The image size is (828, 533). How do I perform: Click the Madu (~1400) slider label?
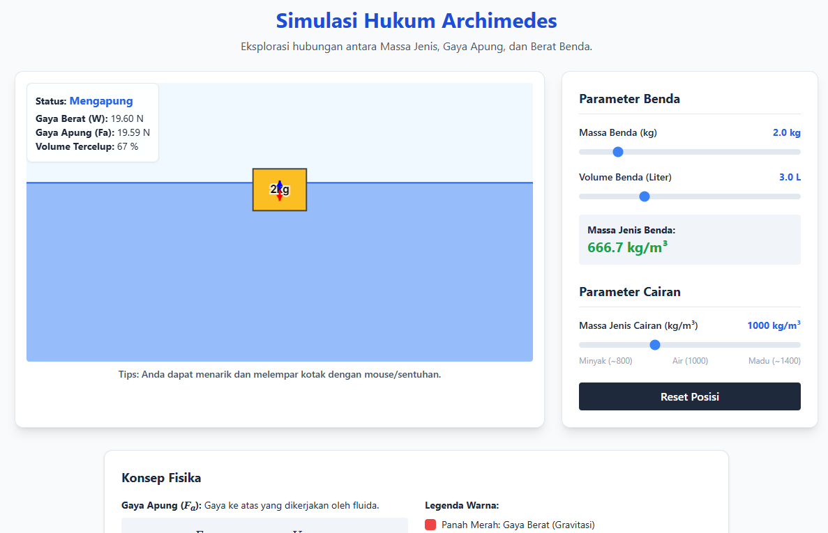click(774, 361)
